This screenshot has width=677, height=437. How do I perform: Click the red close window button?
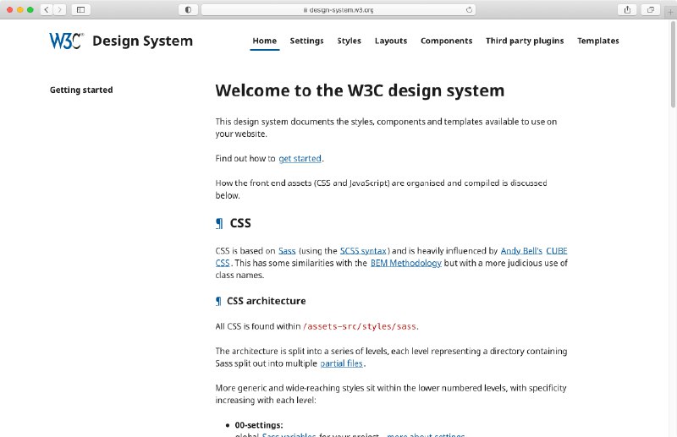(x=9, y=9)
